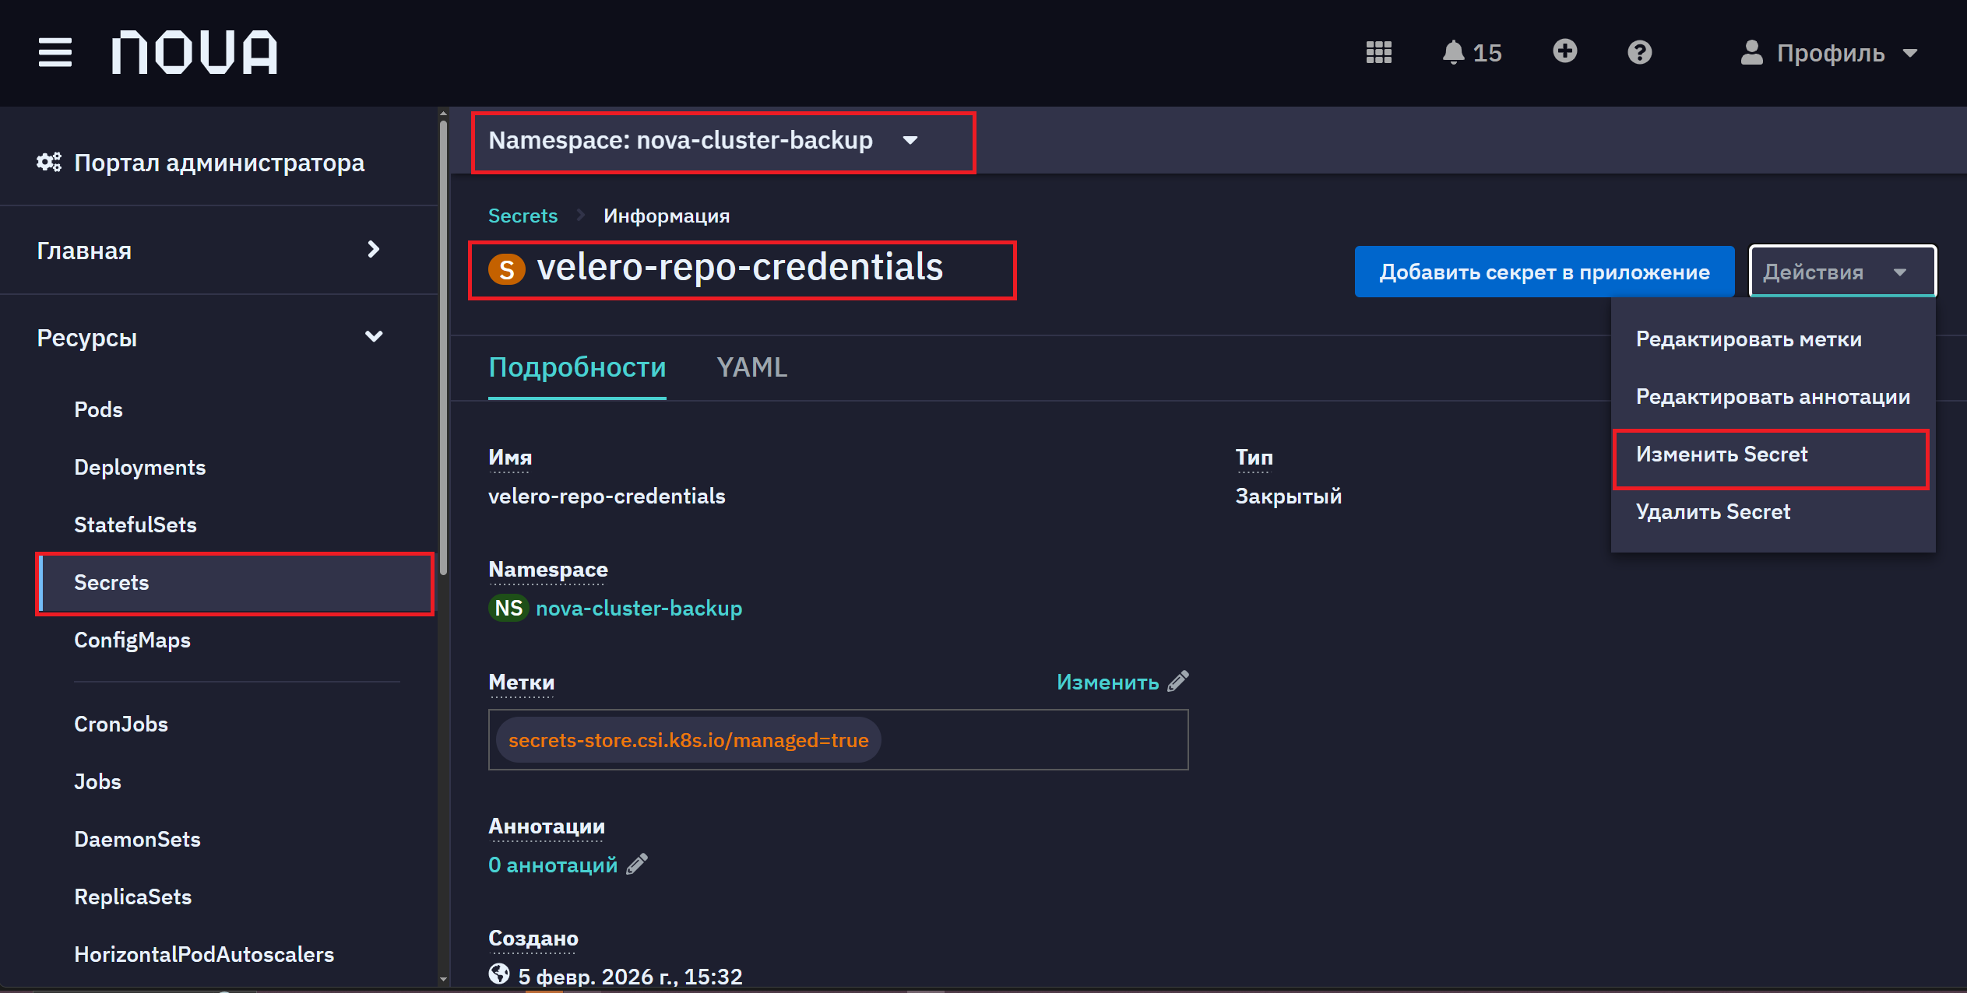
Task: Click the Имя value velero-repo-credentials
Action: coord(607,496)
